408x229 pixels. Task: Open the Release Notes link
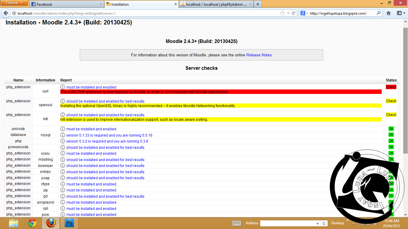coord(259,55)
